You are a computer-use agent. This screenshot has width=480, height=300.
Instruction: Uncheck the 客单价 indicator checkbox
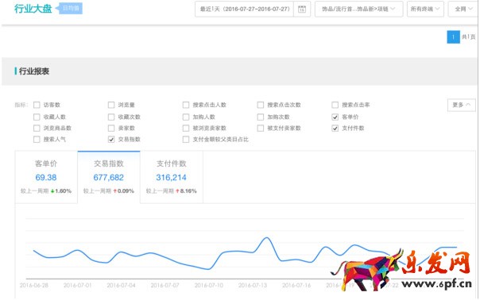point(335,117)
